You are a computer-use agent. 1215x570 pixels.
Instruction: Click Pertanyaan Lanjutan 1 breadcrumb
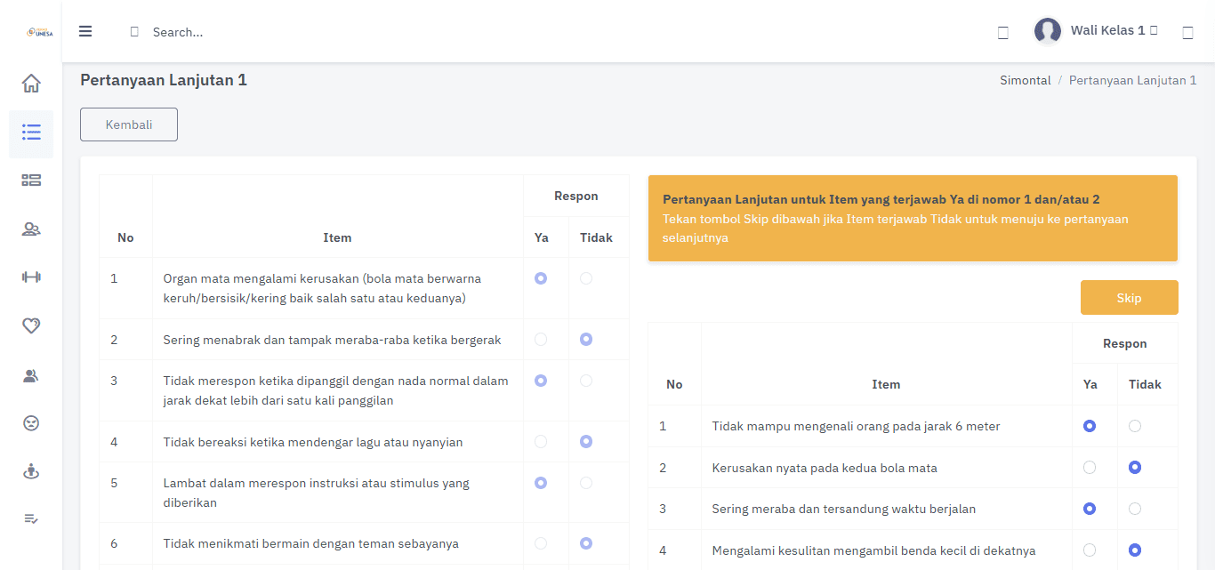point(1132,80)
